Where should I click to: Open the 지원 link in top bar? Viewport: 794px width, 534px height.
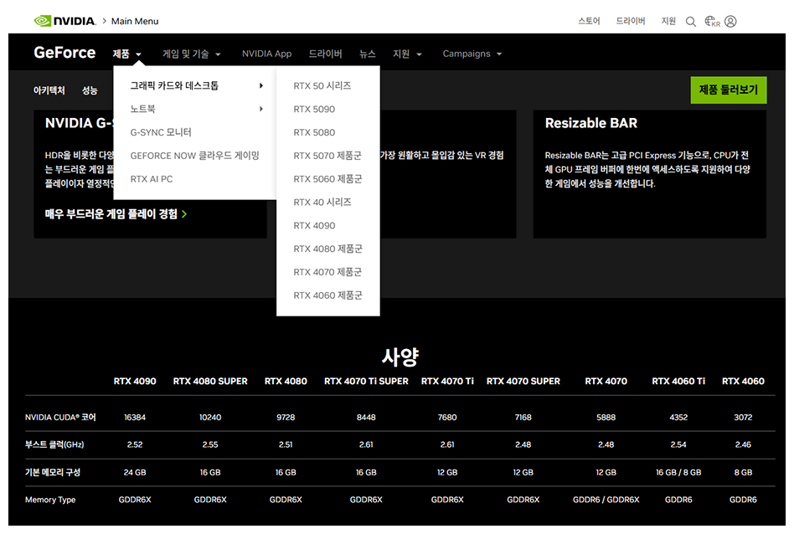coord(668,21)
